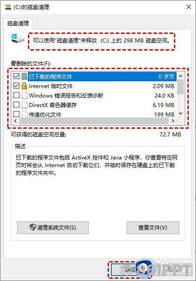Enable the DirectX 着色器缓存 checkbox
The image size is (196, 281).
[16, 104]
